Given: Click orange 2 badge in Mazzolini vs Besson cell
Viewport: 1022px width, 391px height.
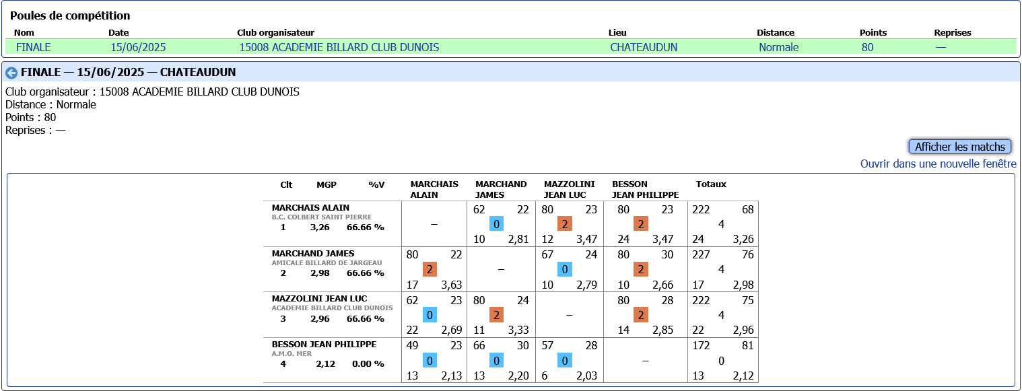Looking at the screenshot, I should [x=641, y=315].
